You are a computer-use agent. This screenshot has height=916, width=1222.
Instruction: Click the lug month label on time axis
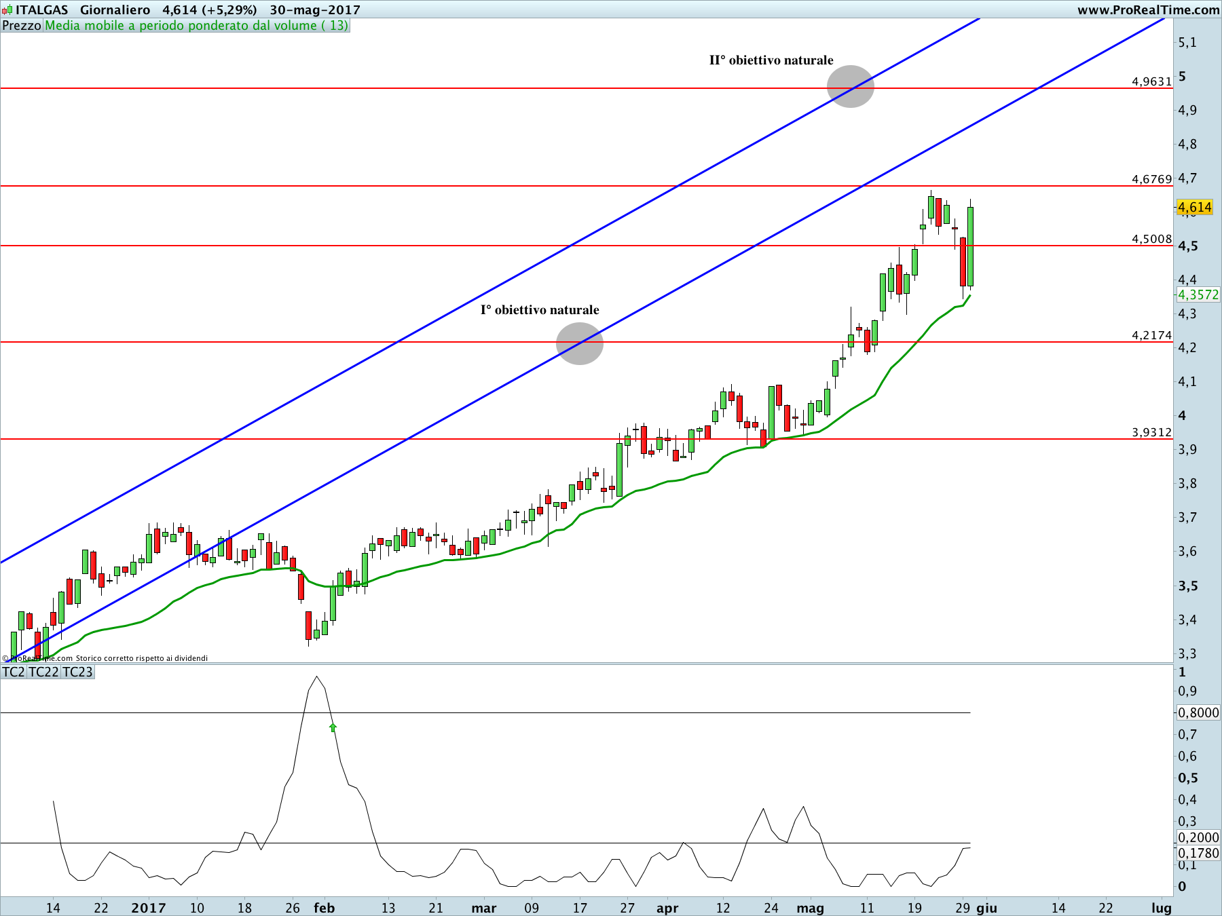pyautogui.click(x=1162, y=908)
